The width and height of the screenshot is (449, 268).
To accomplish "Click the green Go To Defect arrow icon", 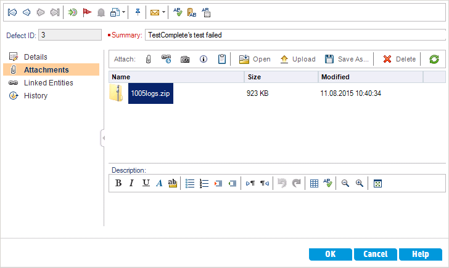I will point(72,12).
